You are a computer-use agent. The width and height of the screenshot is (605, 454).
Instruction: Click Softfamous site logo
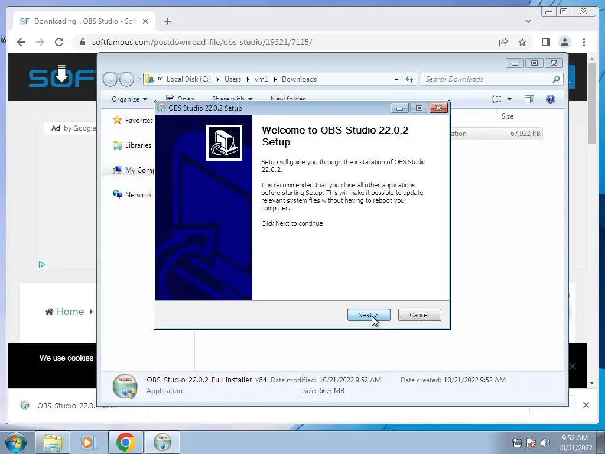pyautogui.click(x=61, y=76)
